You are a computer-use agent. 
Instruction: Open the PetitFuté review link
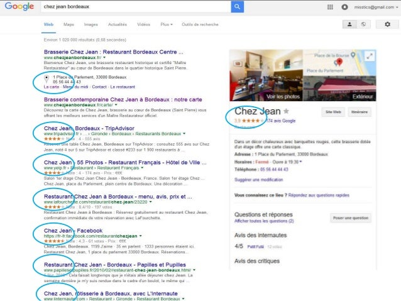[x=255, y=247]
